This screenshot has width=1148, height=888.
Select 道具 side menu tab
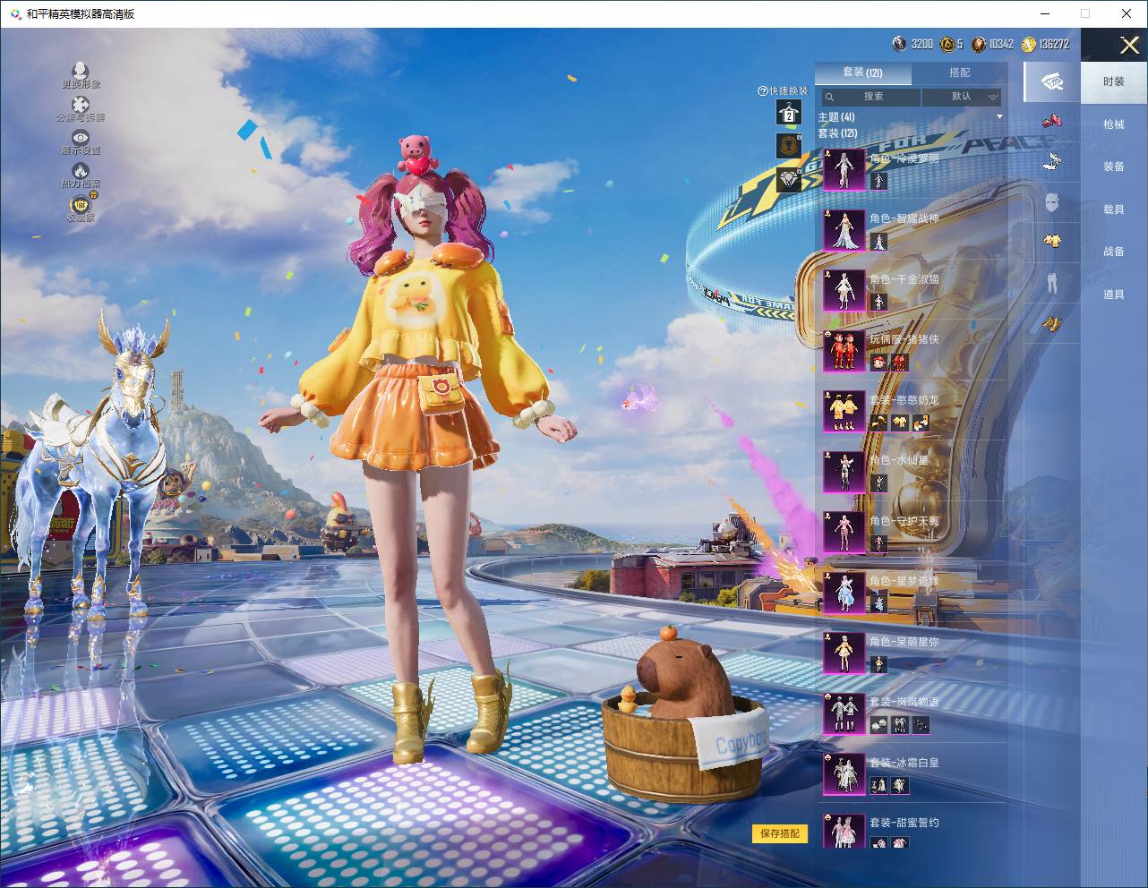[1114, 295]
